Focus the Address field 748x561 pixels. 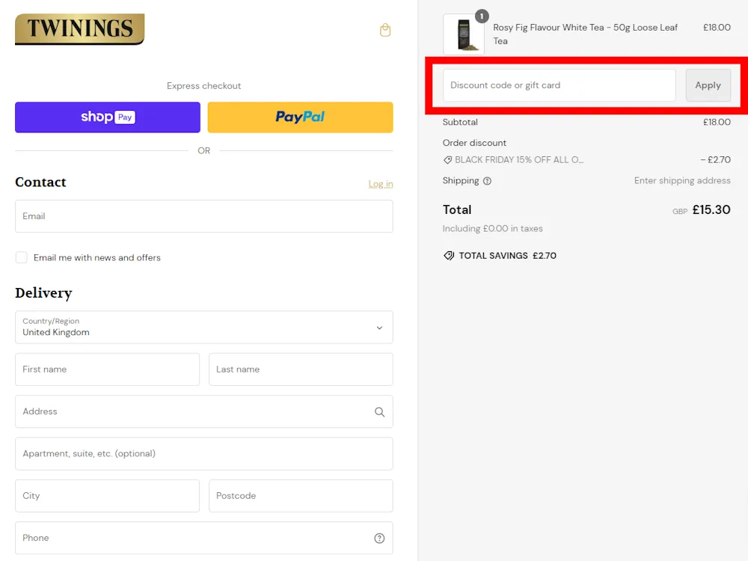(203, 411)
